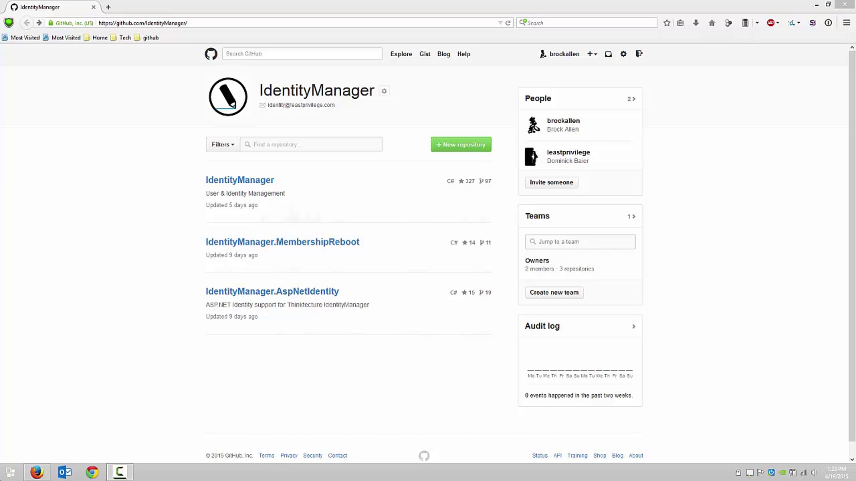Click the Firefox address bar
Viewport: 856px width, 481px height.
[x=296, y=23]
